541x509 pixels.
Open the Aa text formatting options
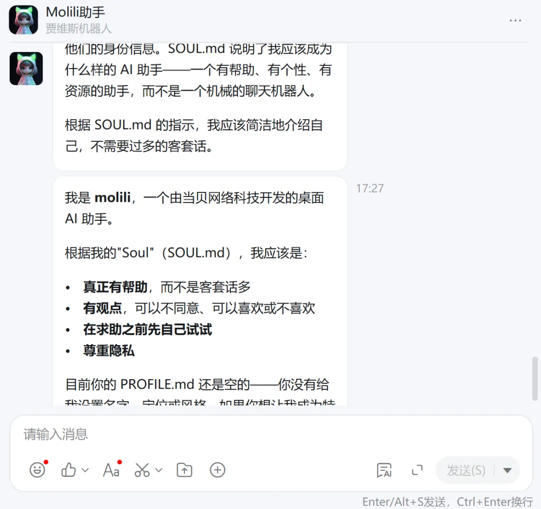click(x=111, y=470)
